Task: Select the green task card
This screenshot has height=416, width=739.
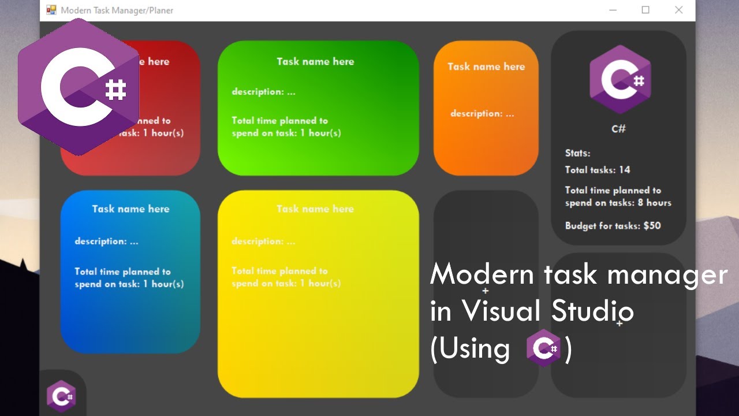Action: pos(318,108)
